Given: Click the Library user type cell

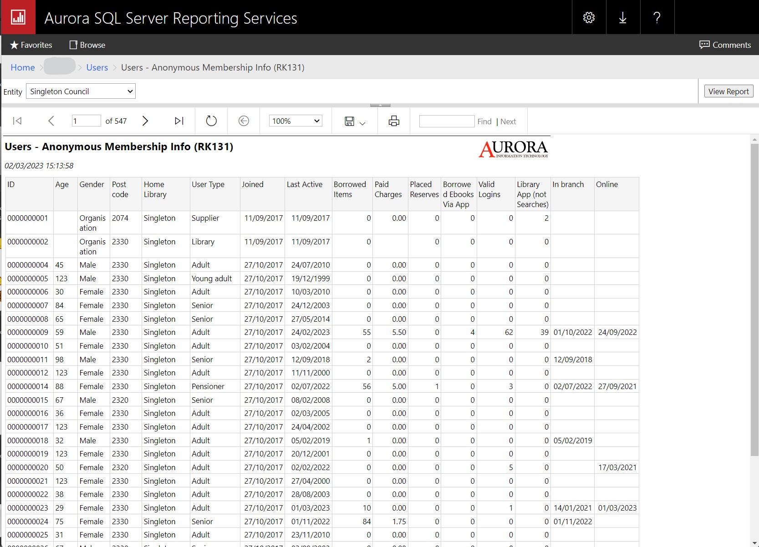Looking at the screenshot, I should pyautogui.click(x=203, y=242).
